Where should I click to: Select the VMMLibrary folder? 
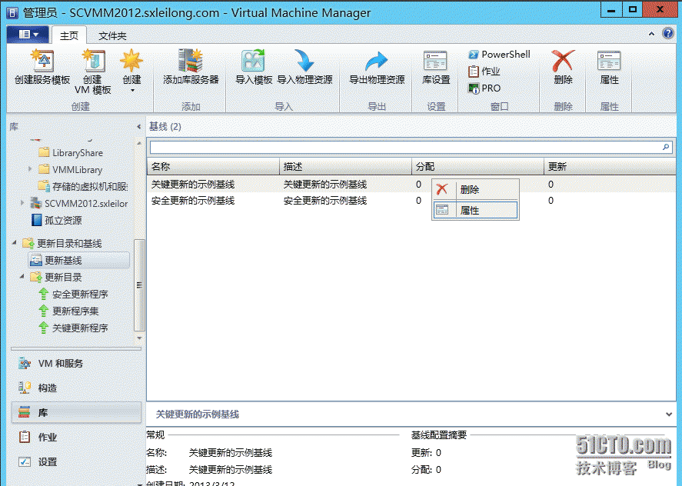[x=70, y=170]
